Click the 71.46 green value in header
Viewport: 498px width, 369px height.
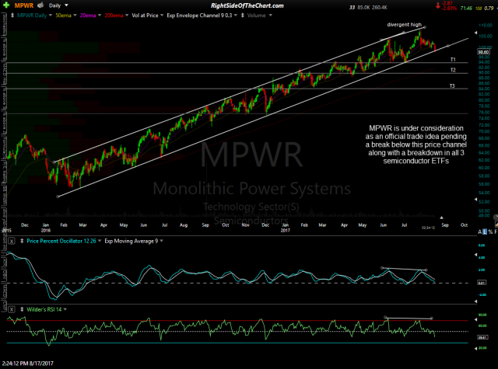466,8
